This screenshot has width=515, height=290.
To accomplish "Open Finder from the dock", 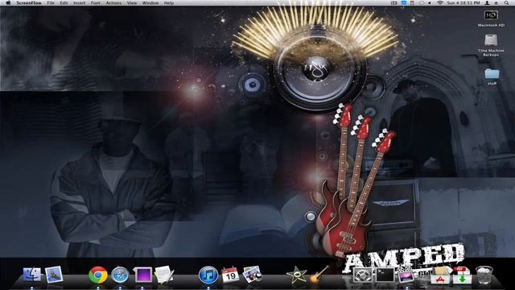I will 32,274.
